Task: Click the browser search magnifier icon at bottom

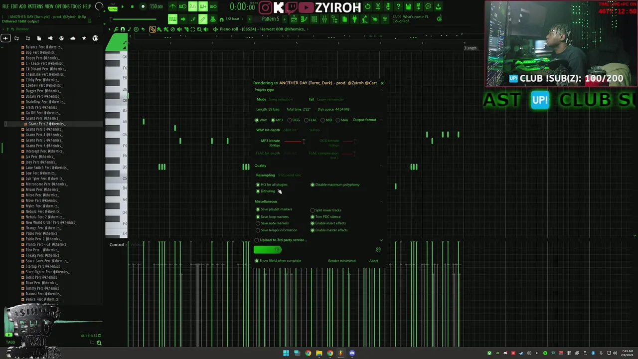Action: [x=99, y=343]
